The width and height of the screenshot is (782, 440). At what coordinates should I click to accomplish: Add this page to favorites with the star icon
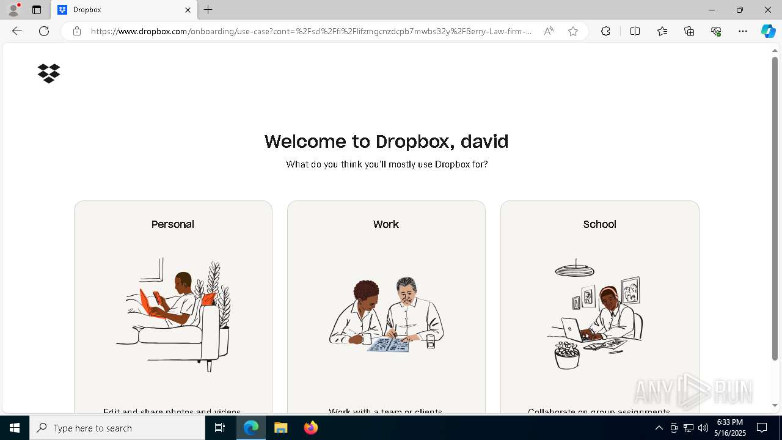pos(573,31)
